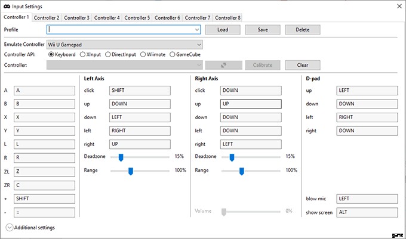Screen dimensions: 406x239
Task: Click the controller refresh icon button
Action: tap(224, 65)
